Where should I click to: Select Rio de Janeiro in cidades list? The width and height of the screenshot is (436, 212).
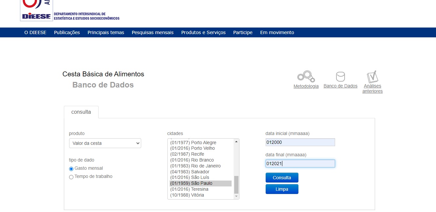[x=196, y=166]
